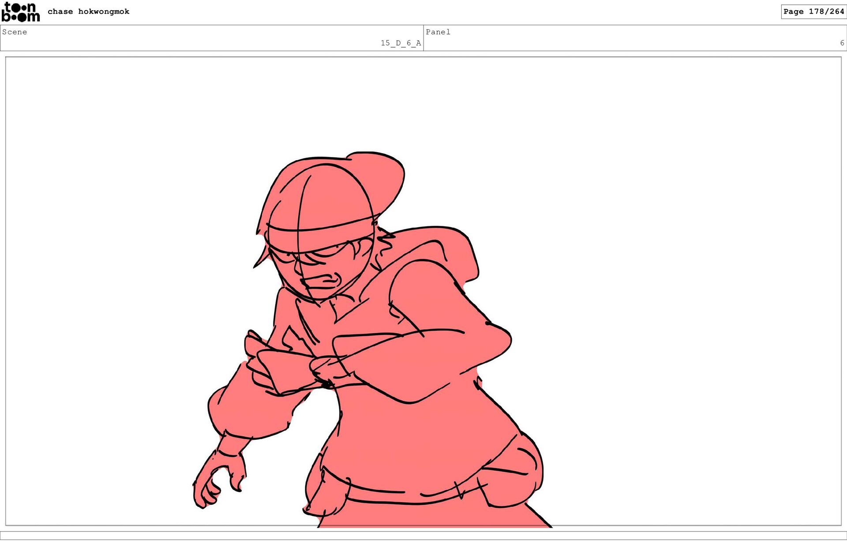
Task: Click the 'chase hokwongmok' project title
Action: (88, 11)
